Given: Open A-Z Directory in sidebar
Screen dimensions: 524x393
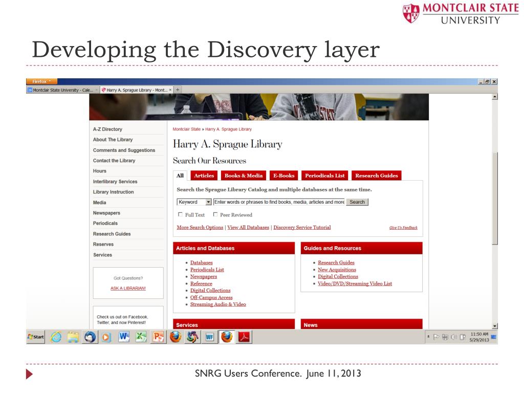Looking at the screenshot, I should pos(107,129).
